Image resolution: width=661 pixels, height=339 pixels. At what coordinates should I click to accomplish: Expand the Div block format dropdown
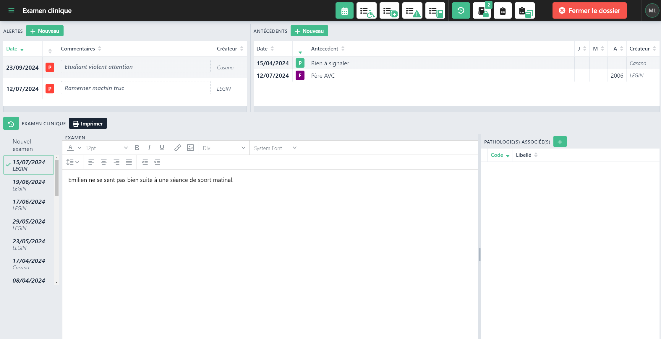coord(224,148)
